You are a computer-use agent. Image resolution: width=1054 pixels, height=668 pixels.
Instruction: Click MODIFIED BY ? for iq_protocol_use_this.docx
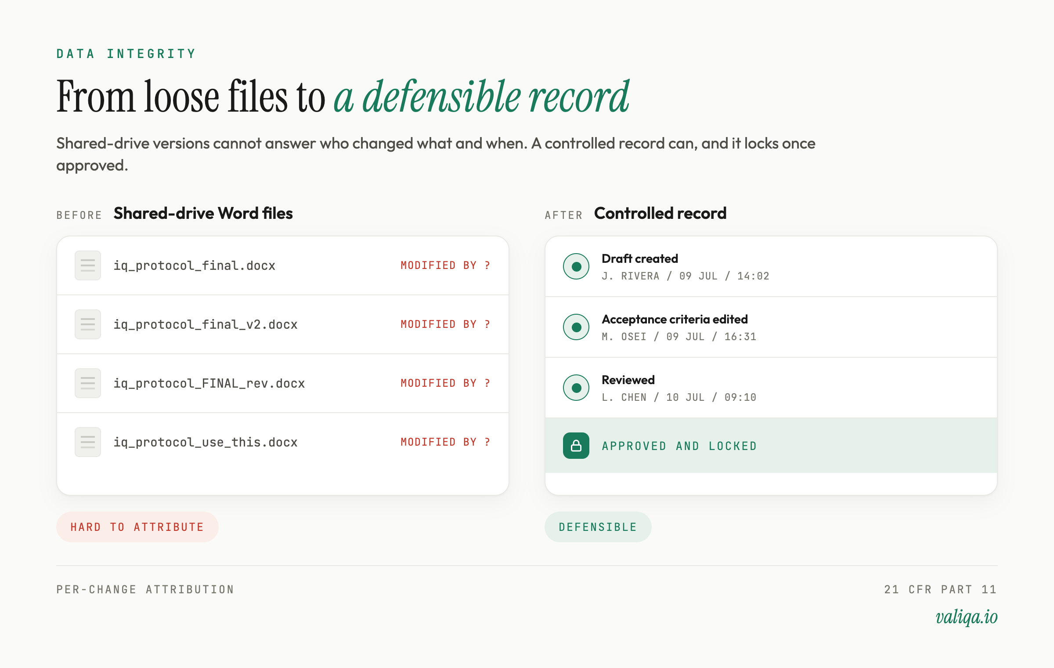click(x=446, y=442)
